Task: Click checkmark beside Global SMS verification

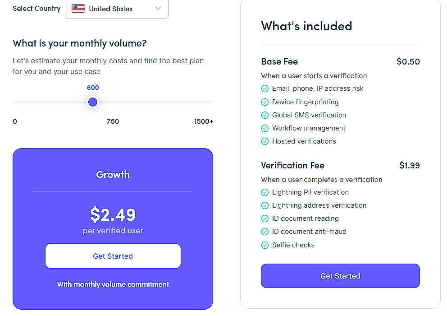Action: tap(265, 115)
